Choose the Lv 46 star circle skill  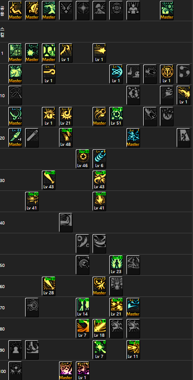click(82, 159)
